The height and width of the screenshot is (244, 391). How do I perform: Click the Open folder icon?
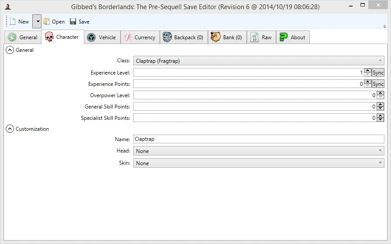point(47,22)
